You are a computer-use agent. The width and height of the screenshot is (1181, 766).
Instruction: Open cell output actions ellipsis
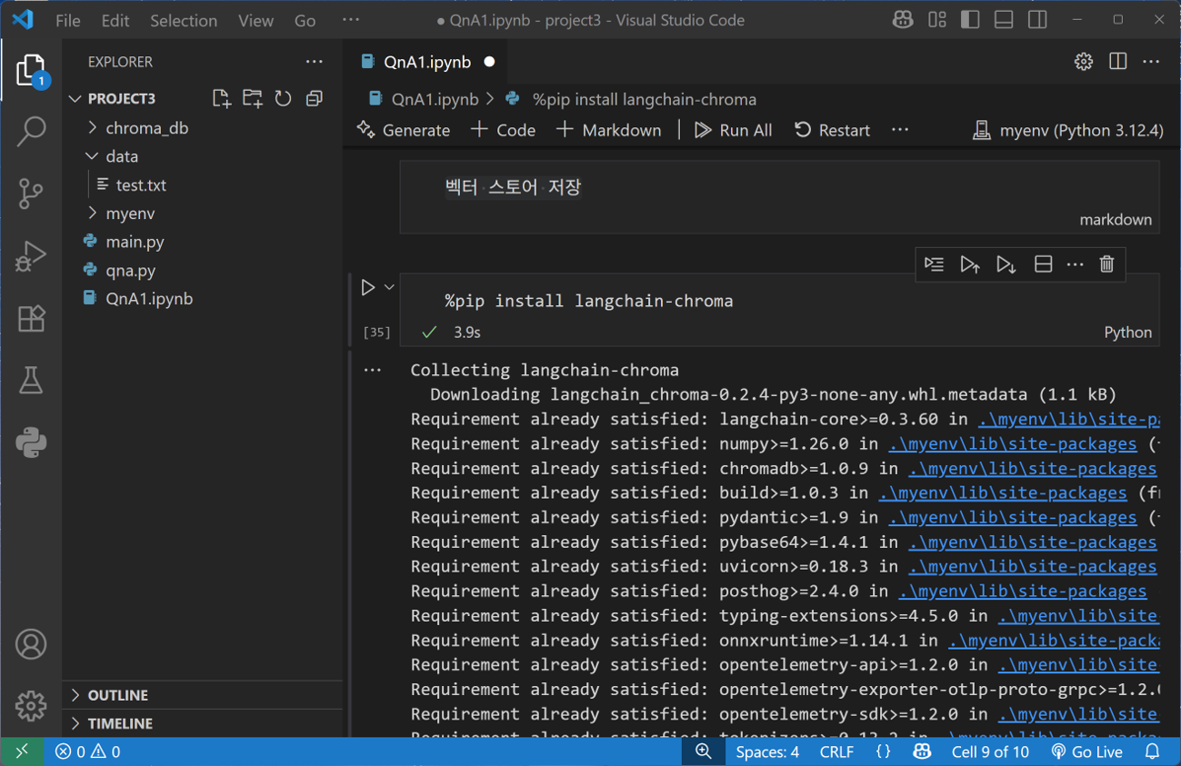click(x=373, y=370)
